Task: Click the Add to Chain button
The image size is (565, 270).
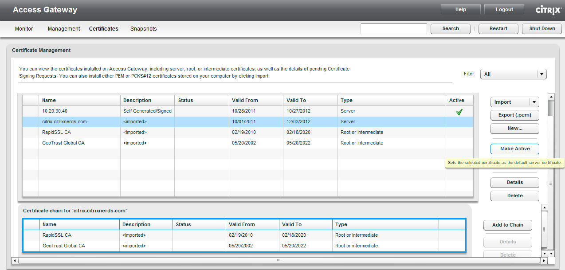Action: click(x=508, y=225)
